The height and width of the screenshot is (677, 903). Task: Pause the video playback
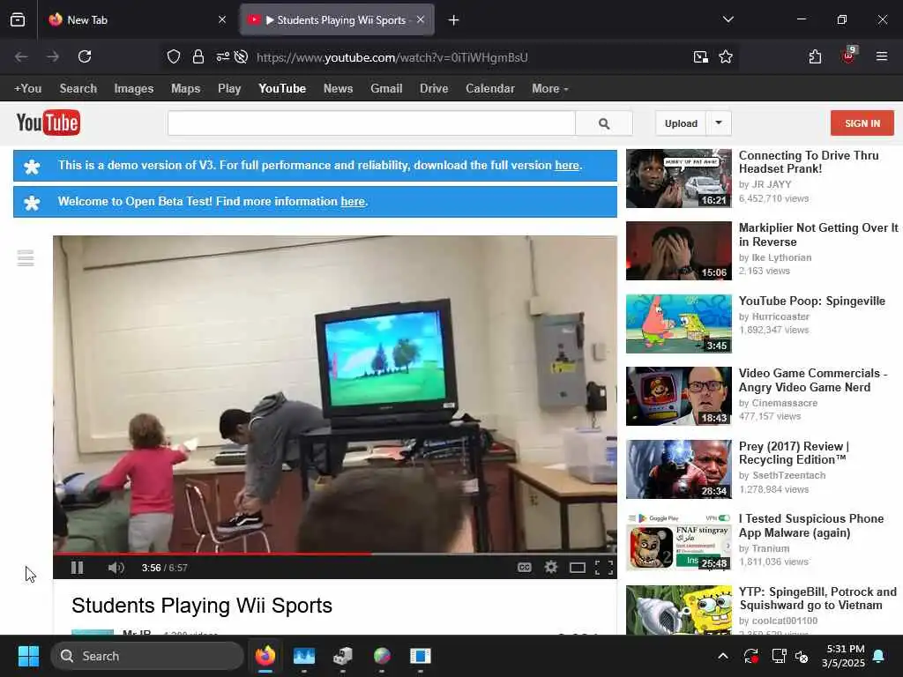(77, 568)
